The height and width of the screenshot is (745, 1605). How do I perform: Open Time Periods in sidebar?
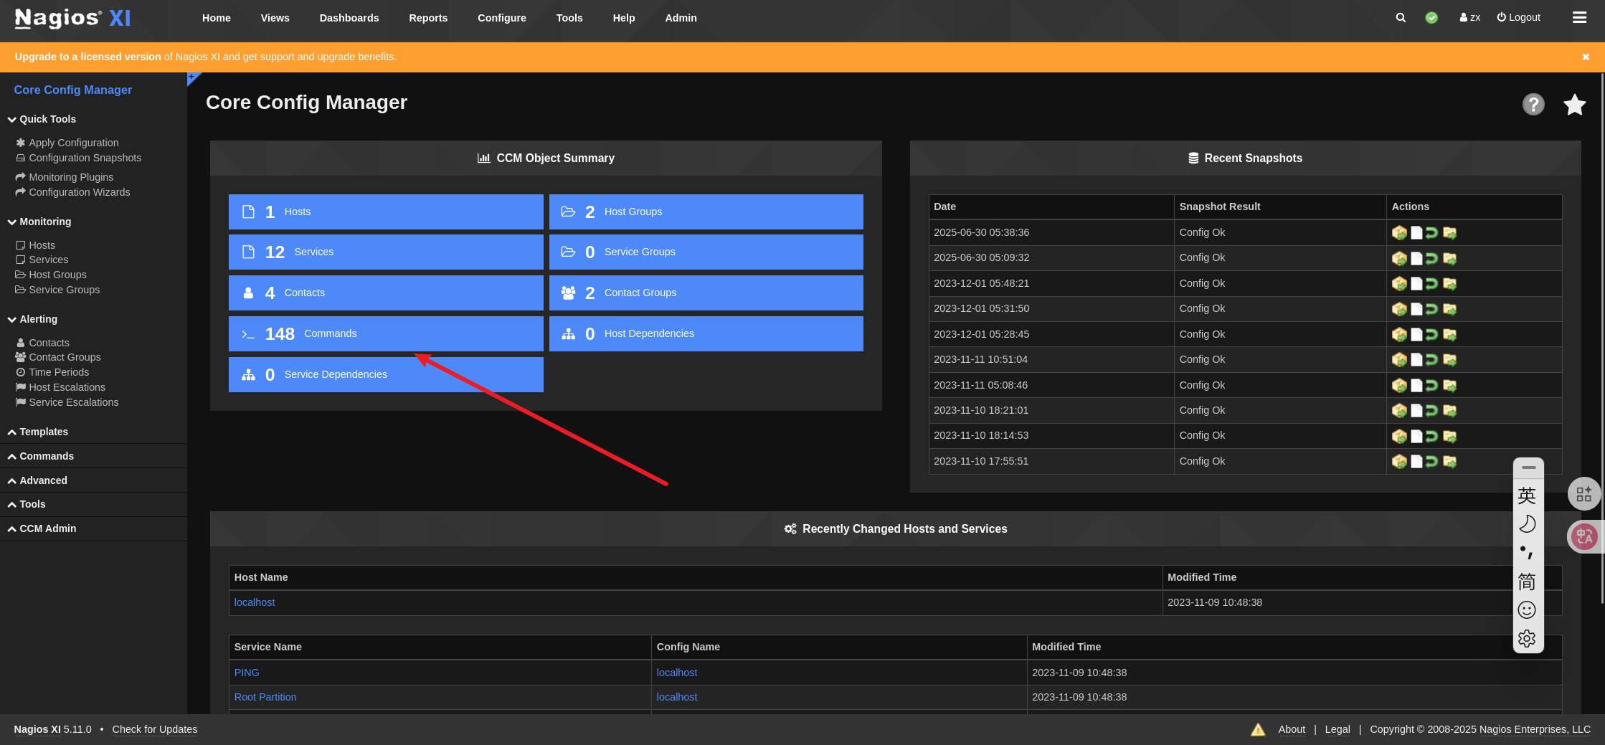pos(59,372)
